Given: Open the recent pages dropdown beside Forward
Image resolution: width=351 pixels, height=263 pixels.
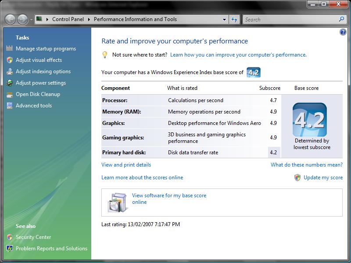Looking at the screenshot, I should coord(31,20).
